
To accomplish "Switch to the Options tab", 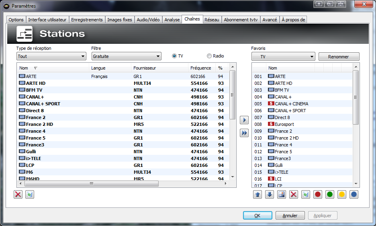I will pyautogui.click(x=16, y=20).
